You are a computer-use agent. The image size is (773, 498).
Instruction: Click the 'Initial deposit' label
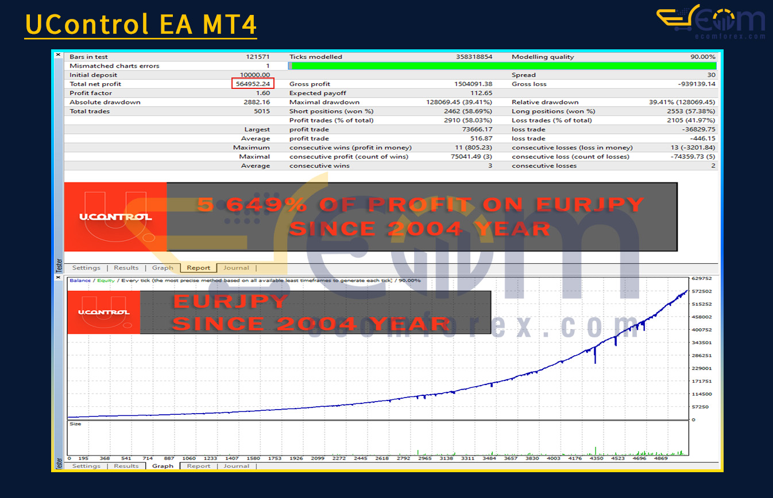pos(93,75)
